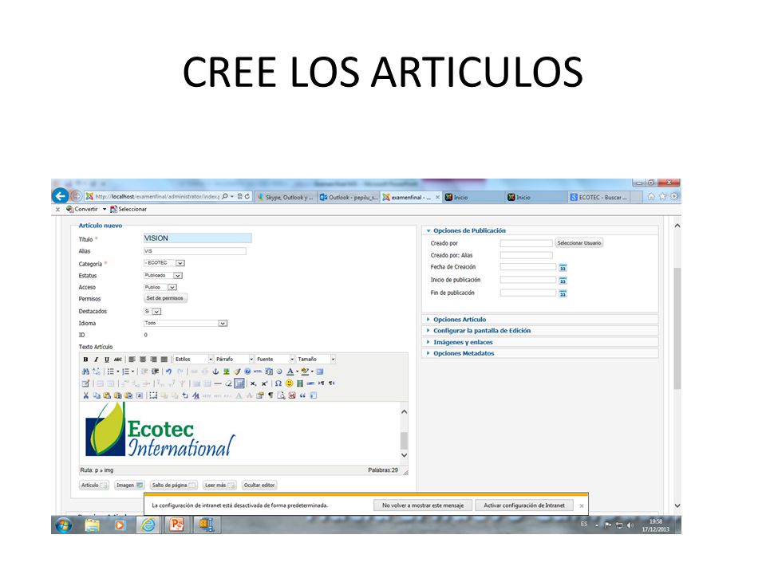Image resolution: width=766 pixels, height=574 pixels.
Task: Insert a horizontal rule line
Action: click(218, 383)
